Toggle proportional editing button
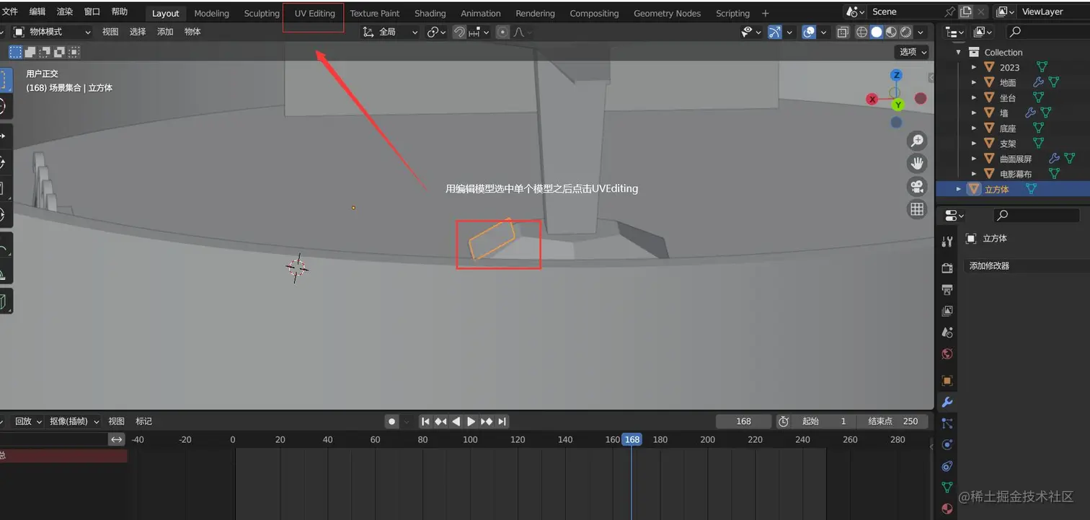Viewport: 1090px width, 520px height. coord(502,32)
